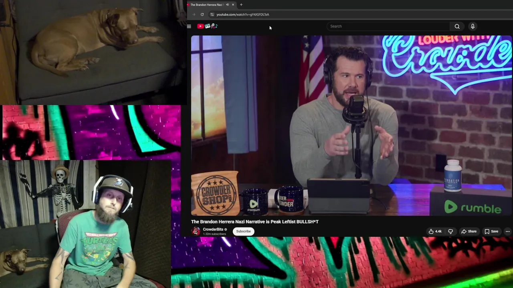This screenshot has width=513, height=288.
Task: Open site information icon in address bar
Action: tap(212, 14)
